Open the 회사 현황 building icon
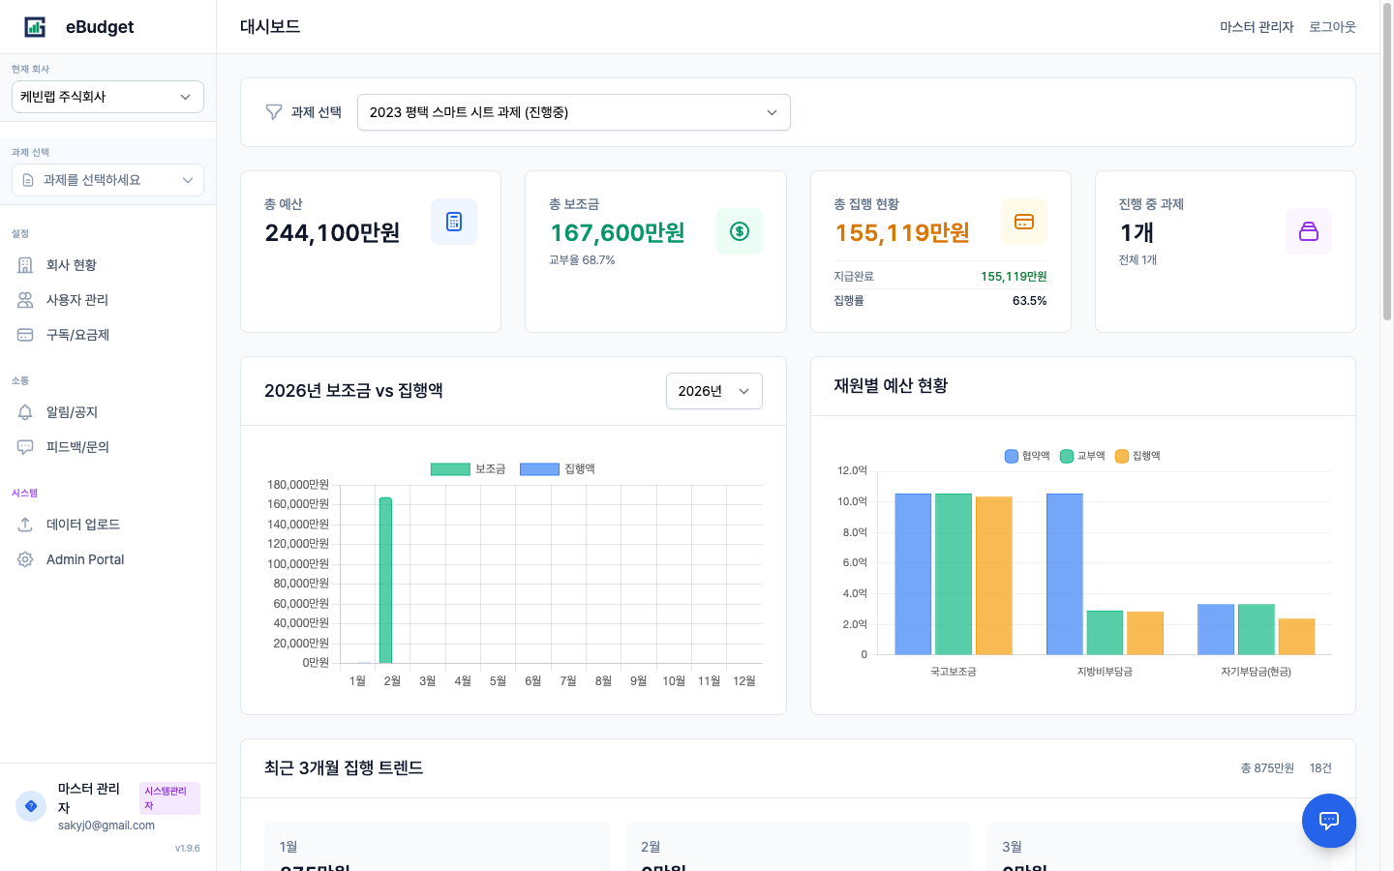Screen dimensions: 1394x871 tap(24, 264)
